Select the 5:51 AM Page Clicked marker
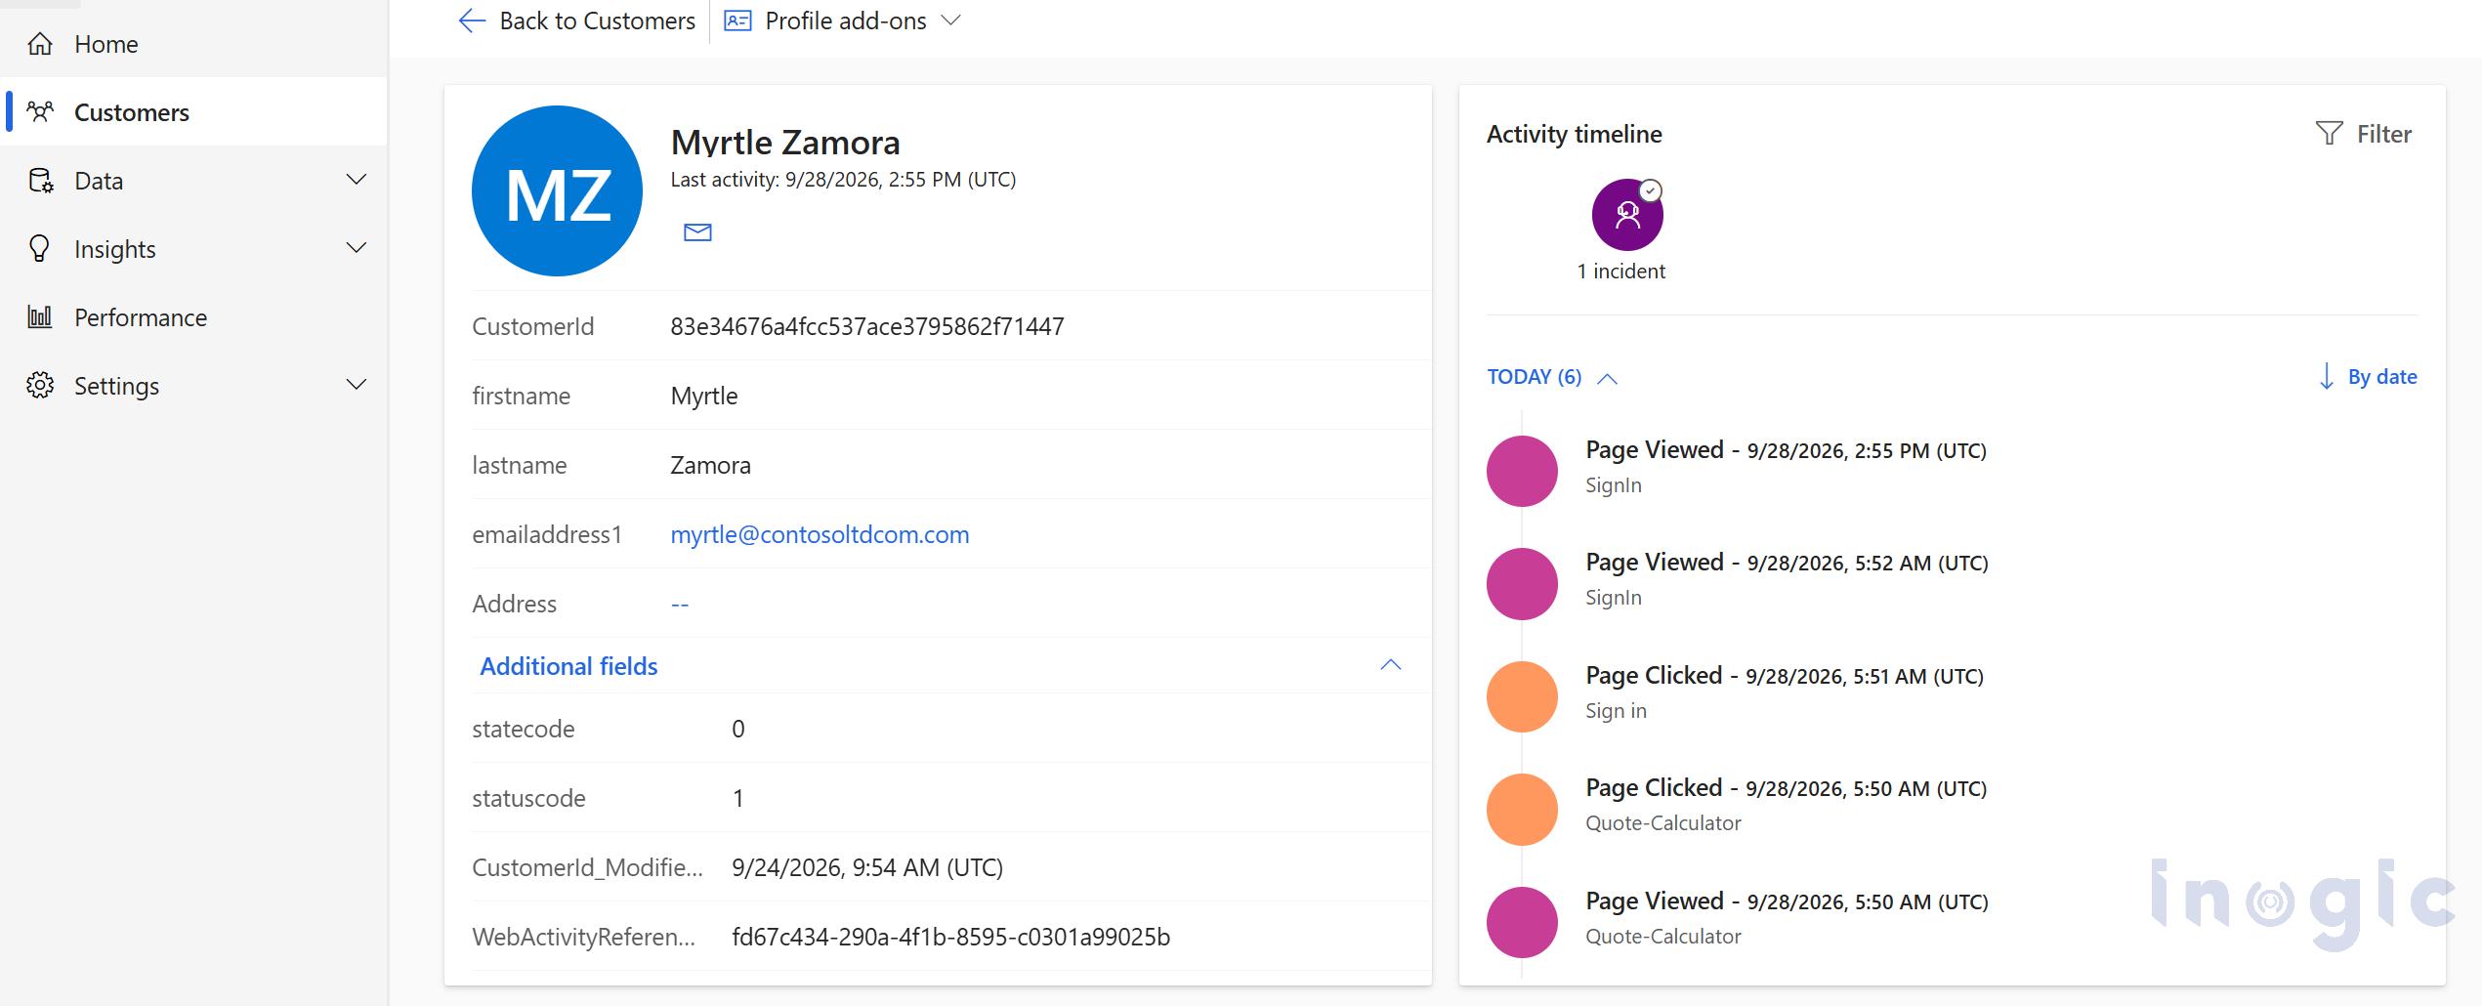Image resolution: width=2482 pixels, height=1006 pixels. [1522, 696]
